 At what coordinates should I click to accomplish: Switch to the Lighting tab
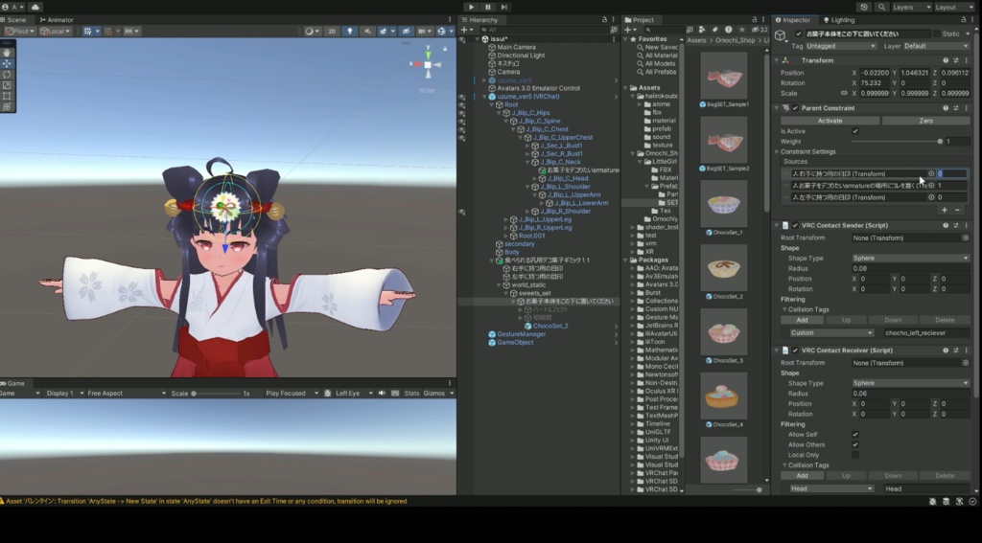(838, 20)
